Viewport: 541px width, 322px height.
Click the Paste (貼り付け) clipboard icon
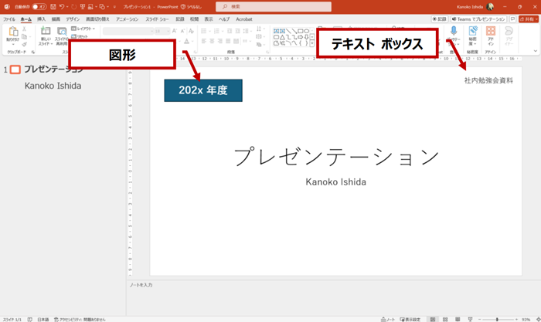[x=13, y=33]
